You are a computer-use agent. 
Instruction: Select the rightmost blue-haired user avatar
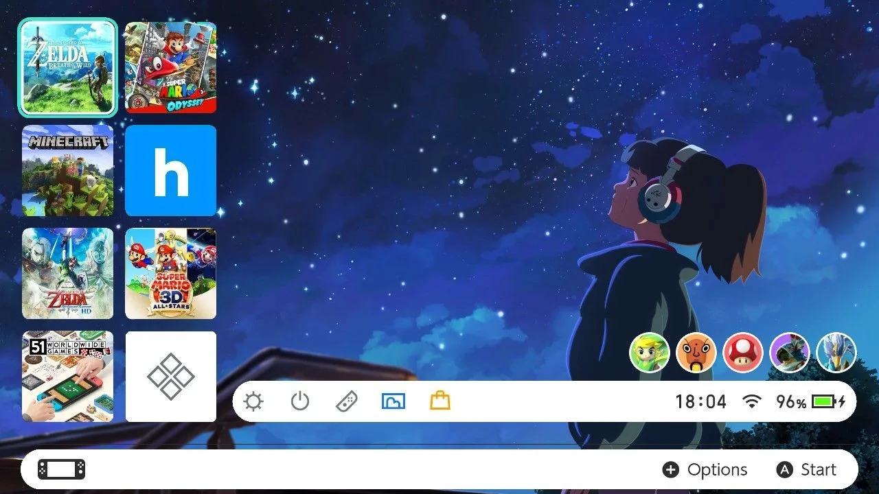pos(836,353)
